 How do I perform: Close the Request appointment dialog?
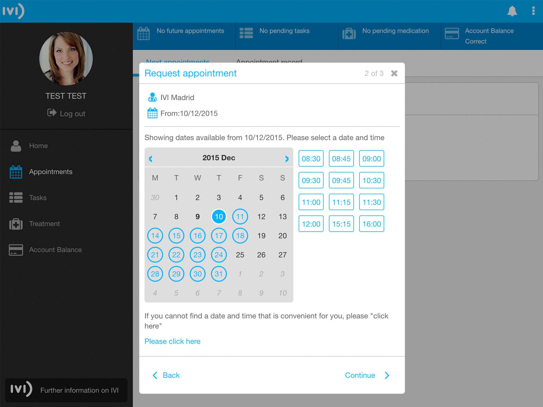(394, 73)
